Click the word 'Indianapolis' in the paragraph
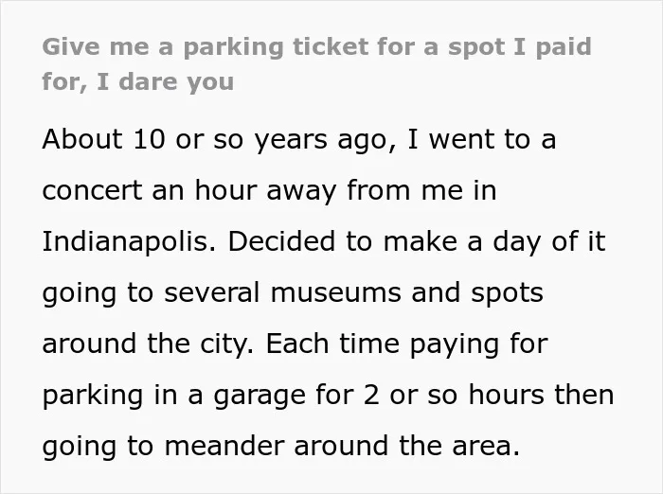The height and width of the screenshot is (494, 663). 129,241
